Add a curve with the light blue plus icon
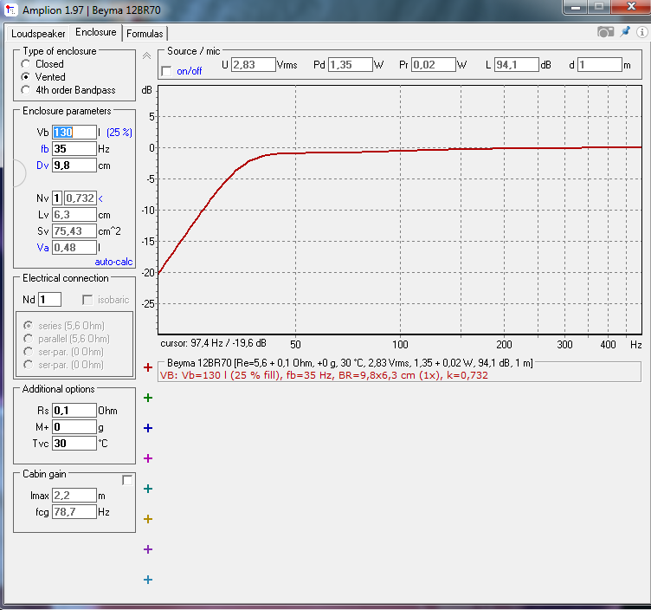This screenshot has width=651, height=610. point(148,580)
